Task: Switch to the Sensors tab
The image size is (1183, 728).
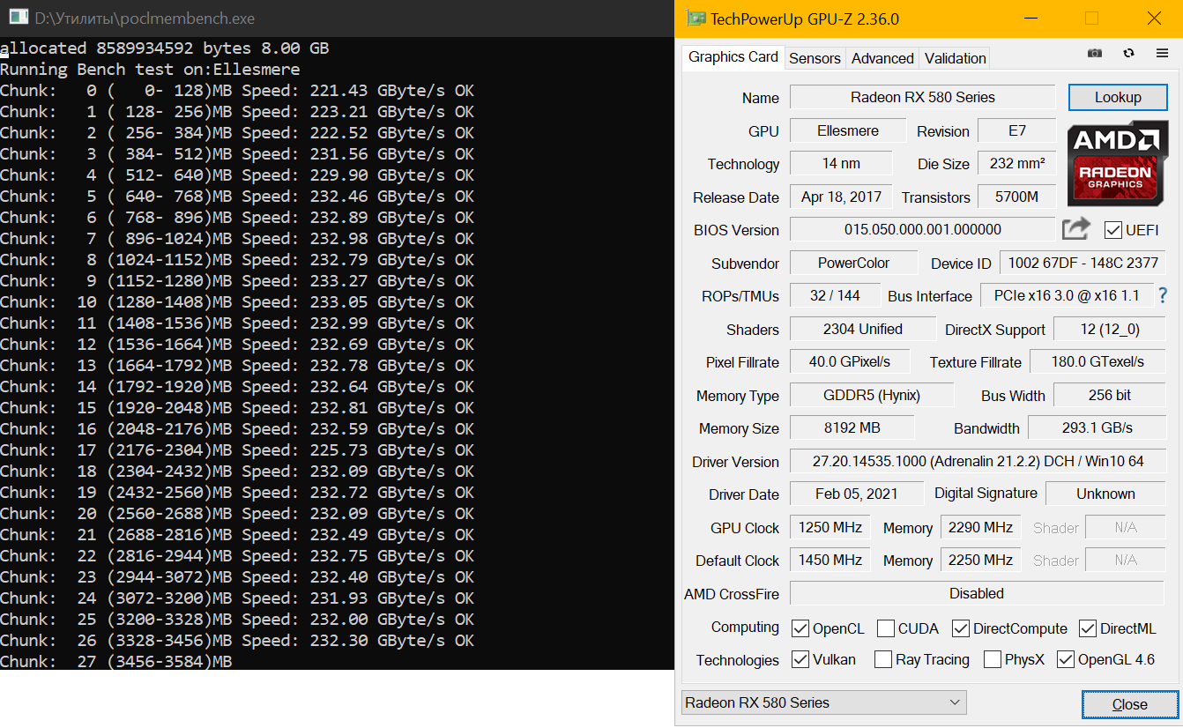Action: tap(815, 58)
